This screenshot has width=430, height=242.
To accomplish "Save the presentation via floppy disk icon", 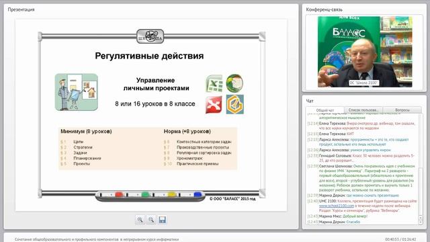I will pos(162,220).
